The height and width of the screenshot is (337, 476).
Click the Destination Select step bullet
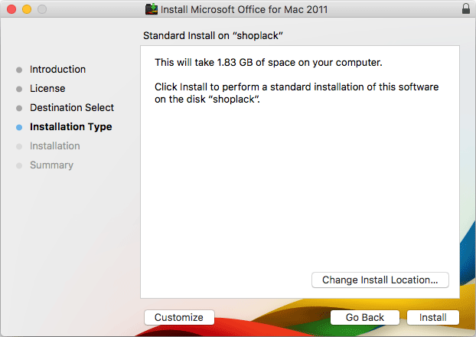pyautogui.click(x=19, y=108)
